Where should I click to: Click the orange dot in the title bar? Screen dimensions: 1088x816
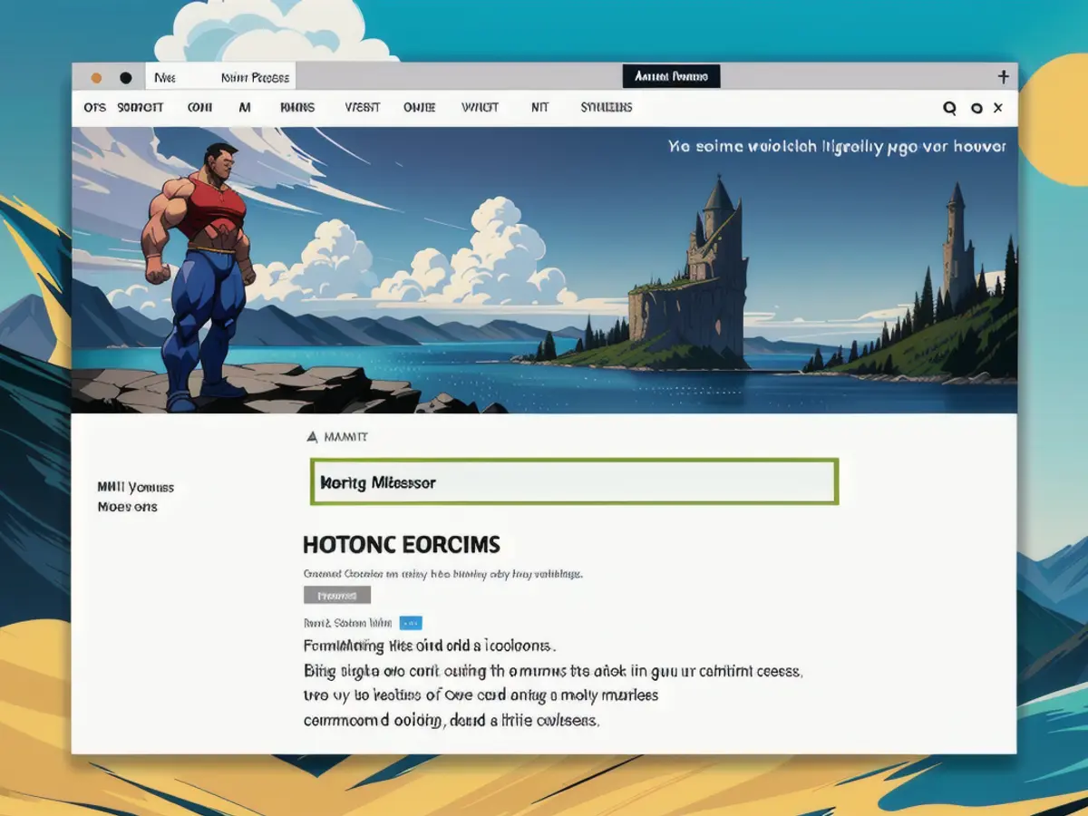pos(96,78)
